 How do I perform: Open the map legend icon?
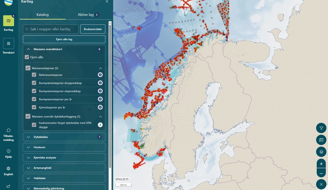click(321, 140)
